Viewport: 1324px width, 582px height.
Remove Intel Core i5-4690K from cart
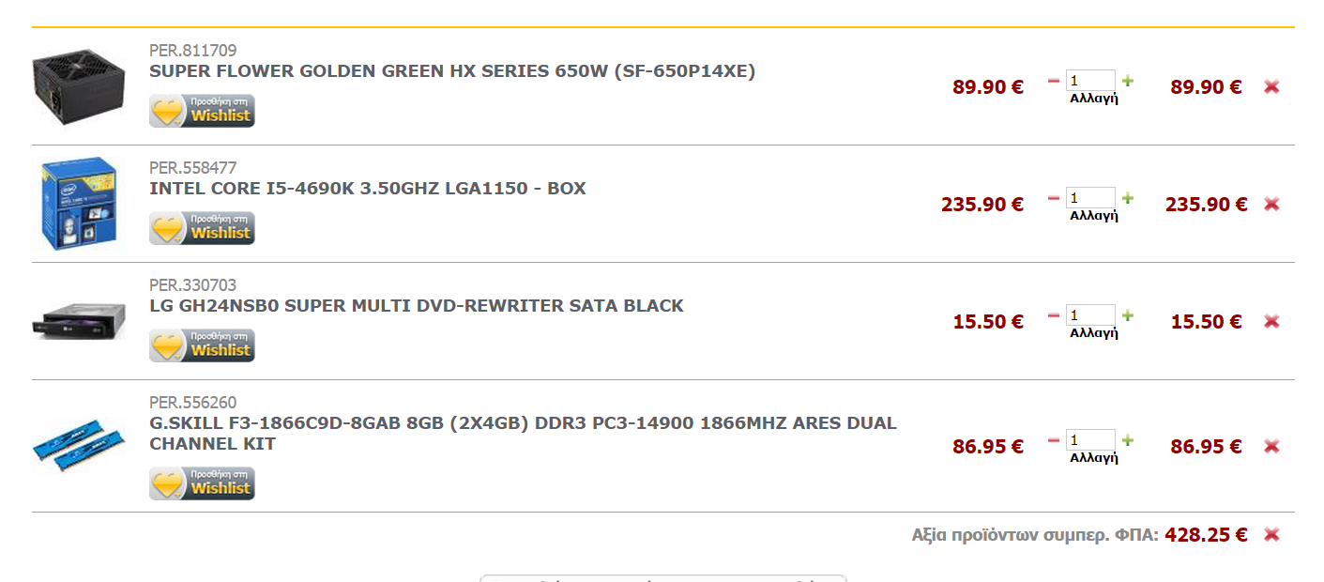point(1271,204)
